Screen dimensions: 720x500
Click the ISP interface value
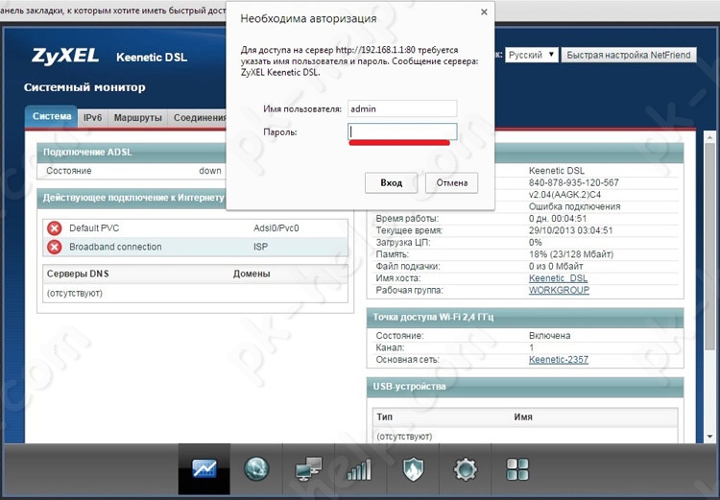[x=260, y=247]
